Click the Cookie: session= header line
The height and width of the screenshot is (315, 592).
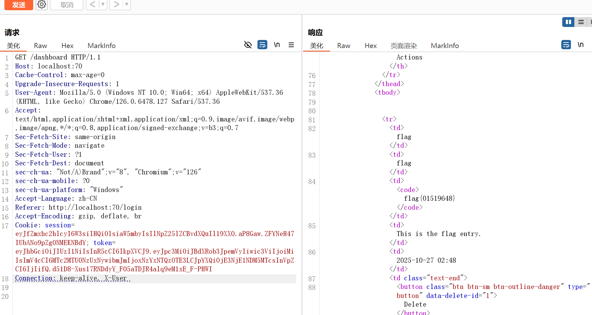pos(45,225)
